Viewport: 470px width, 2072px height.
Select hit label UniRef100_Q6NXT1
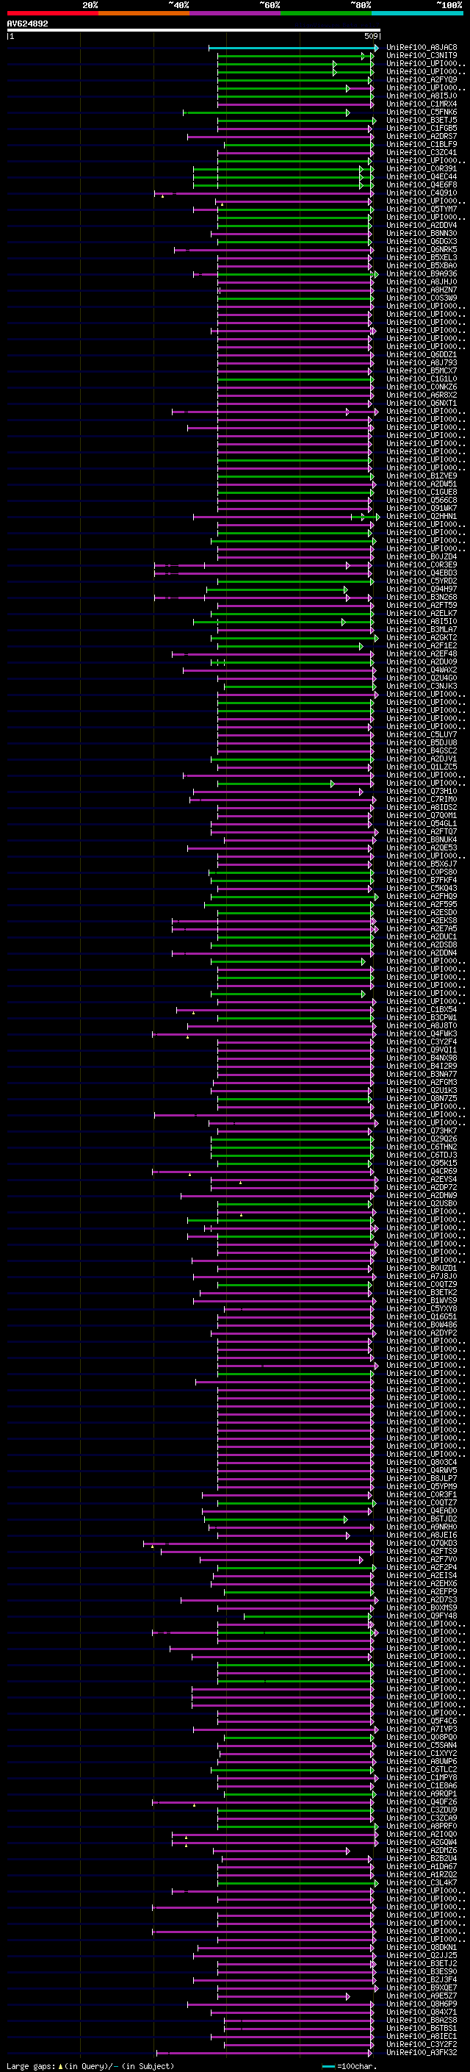[422, 403]
